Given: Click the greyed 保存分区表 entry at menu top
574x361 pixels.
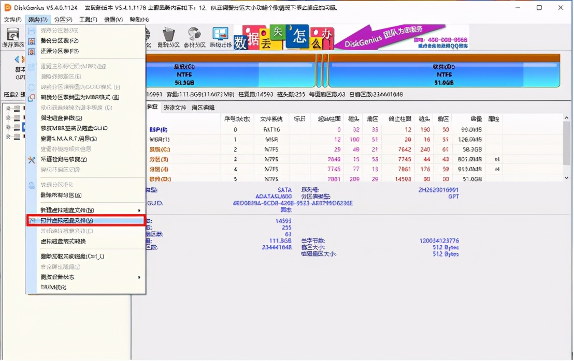Looking at the screenshot, I should tap(86, 31).
